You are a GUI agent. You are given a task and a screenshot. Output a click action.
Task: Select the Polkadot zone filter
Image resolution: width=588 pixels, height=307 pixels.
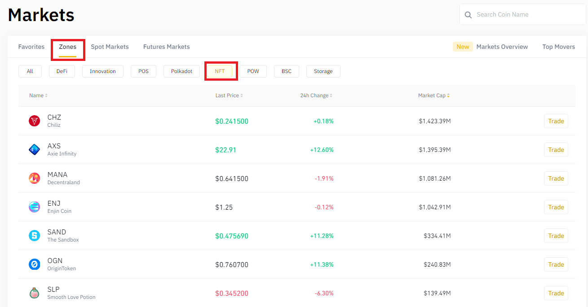pos(181,71)
